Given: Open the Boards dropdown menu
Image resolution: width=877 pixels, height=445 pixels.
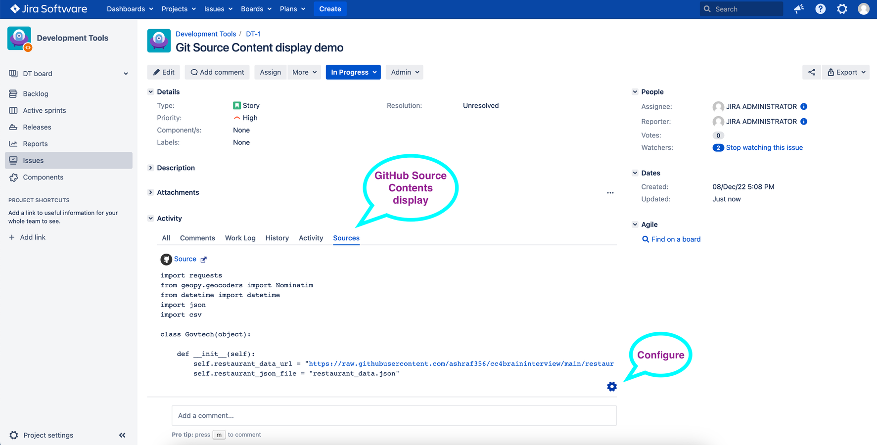Looking at the screenshot, I should coord(256,9).
